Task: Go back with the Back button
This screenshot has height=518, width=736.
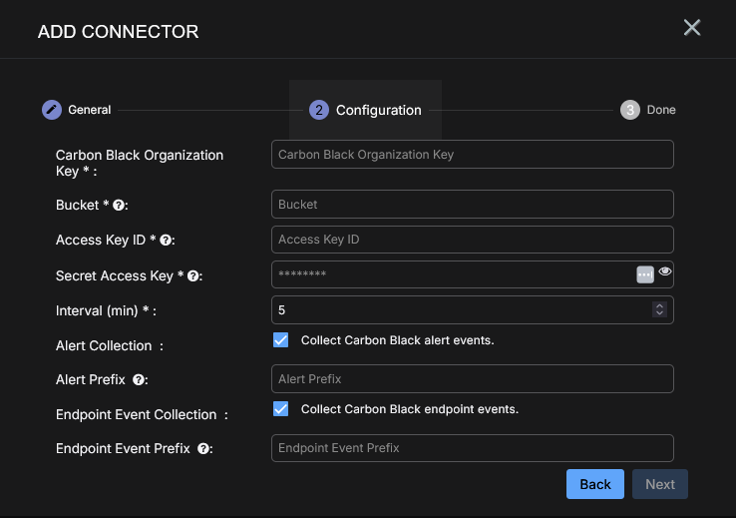Action: [x=594, y=484]
